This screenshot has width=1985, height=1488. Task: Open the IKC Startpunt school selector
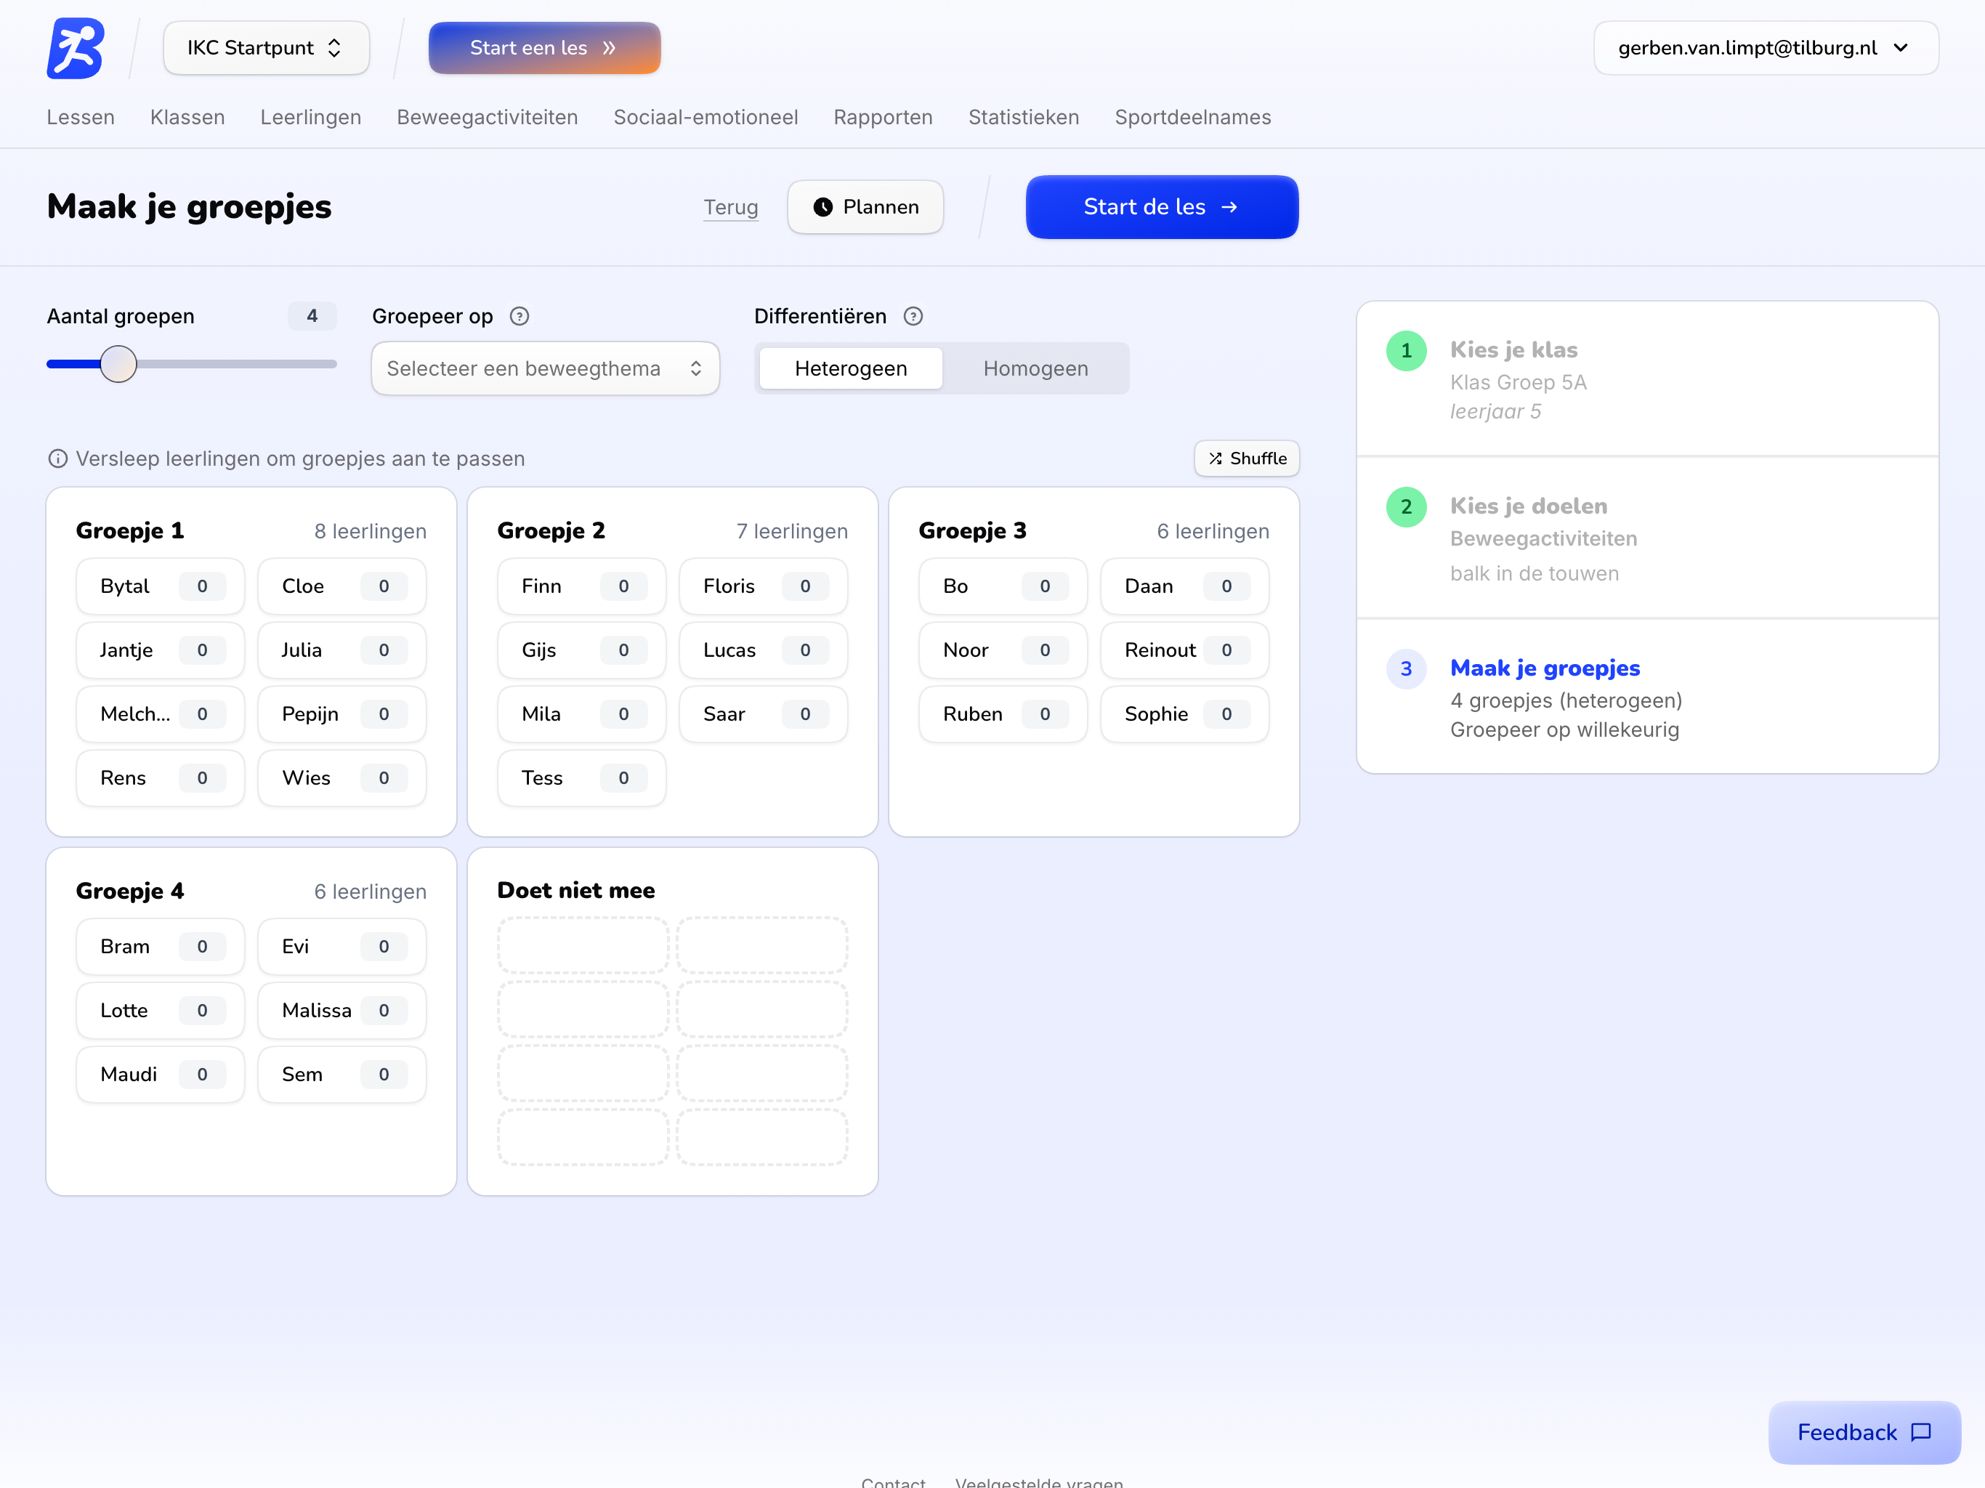tap(266, 49)
